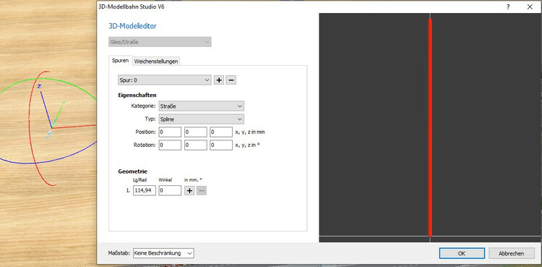
Task: Click the 3D-Modelleditor heading
Action: (x=133, y=26)
